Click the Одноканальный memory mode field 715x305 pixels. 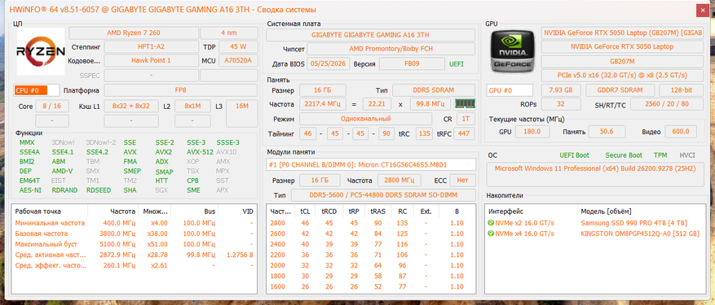(366, 119)
